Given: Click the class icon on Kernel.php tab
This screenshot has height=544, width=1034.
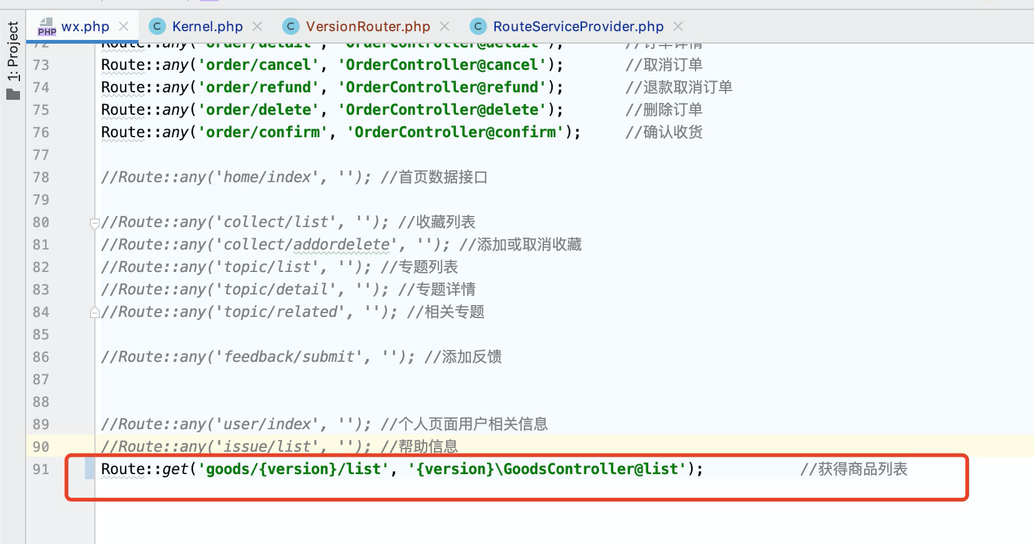Looking at the screenshot, I should tap(157, 26).
